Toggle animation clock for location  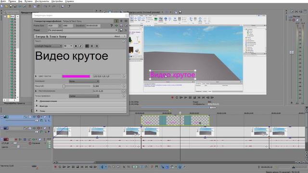(124, 91)
